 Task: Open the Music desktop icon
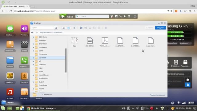(10, 92)
